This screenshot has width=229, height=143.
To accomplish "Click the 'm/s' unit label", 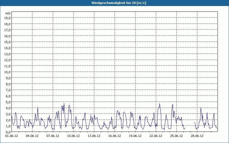I will tap(8, 13).
